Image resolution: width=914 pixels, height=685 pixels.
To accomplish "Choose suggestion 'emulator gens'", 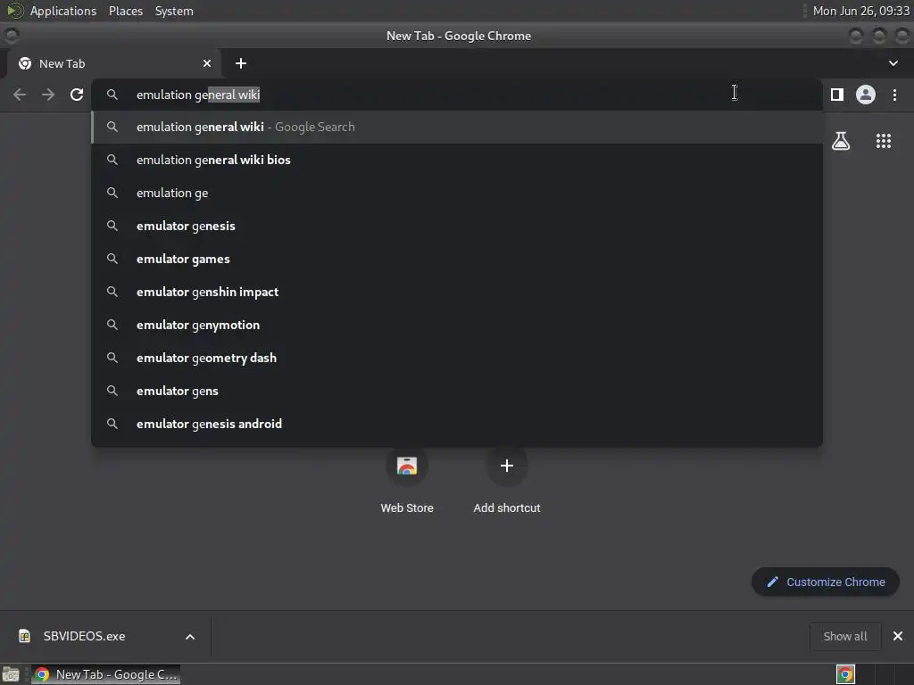I will (457, 391).
